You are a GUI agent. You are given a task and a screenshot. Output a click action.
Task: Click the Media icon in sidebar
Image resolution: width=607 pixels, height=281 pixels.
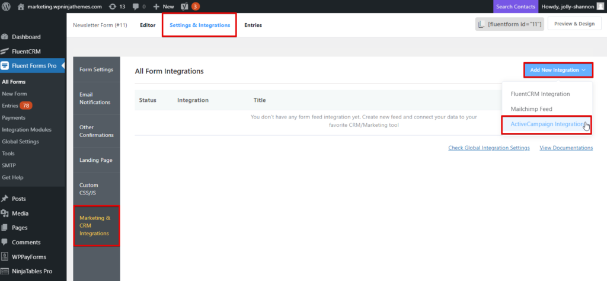5,213
